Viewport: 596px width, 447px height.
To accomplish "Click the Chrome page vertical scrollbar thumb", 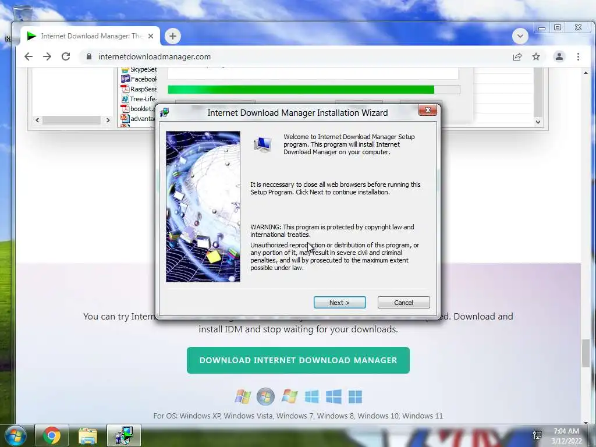I will [586, 354].
